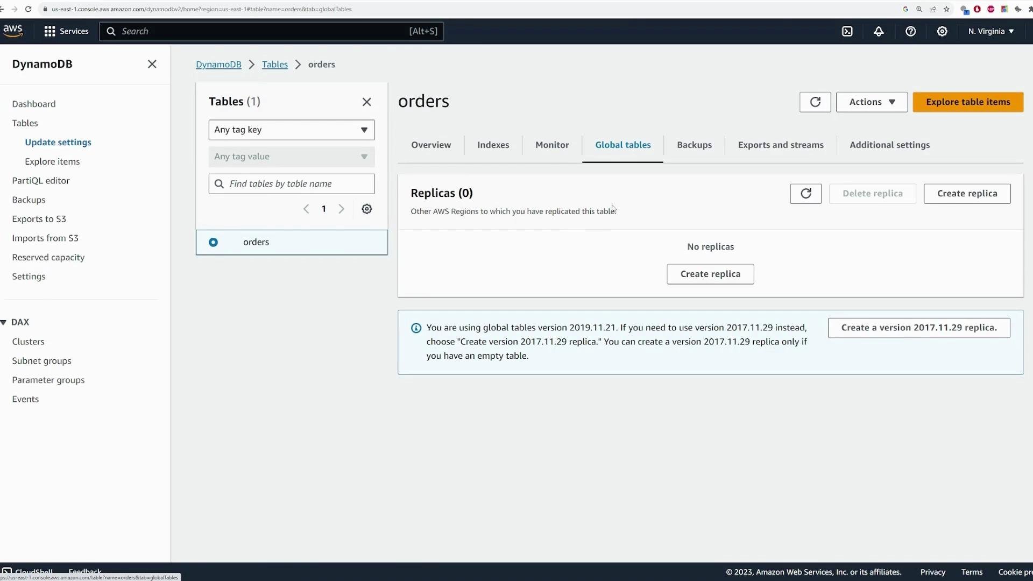Viewport: 1033px width, 581px height.
Task: Select the orders table name
Action: coord(256,242)
